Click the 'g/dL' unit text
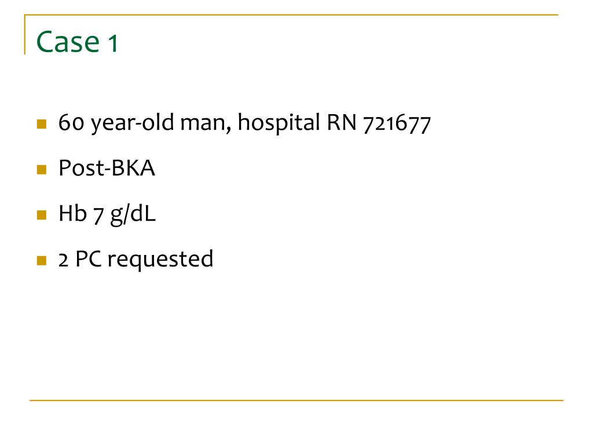Image resolution: width=593 pixels, height=445 pixels. 133,214
